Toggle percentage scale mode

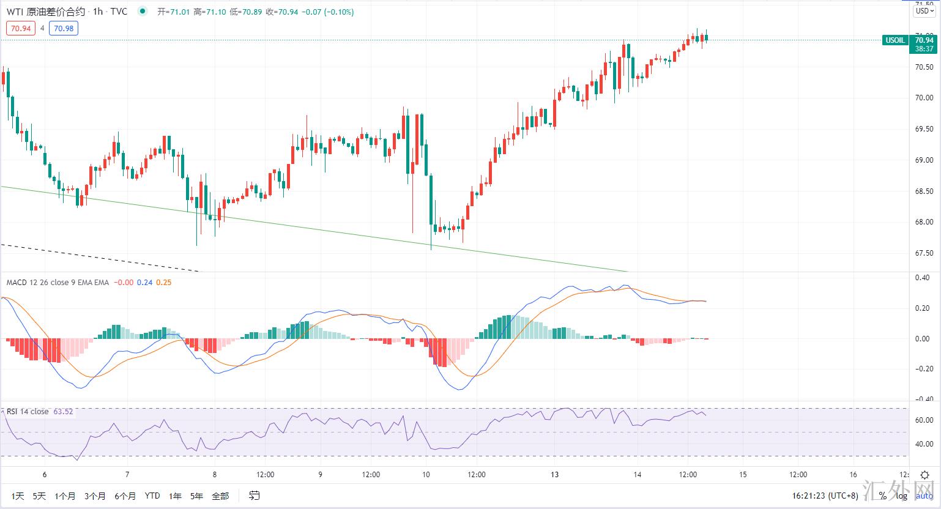pyautogui.click(x=883, y=496)
